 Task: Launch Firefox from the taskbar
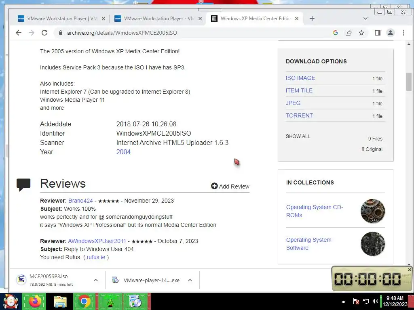[x=34, y=301]
